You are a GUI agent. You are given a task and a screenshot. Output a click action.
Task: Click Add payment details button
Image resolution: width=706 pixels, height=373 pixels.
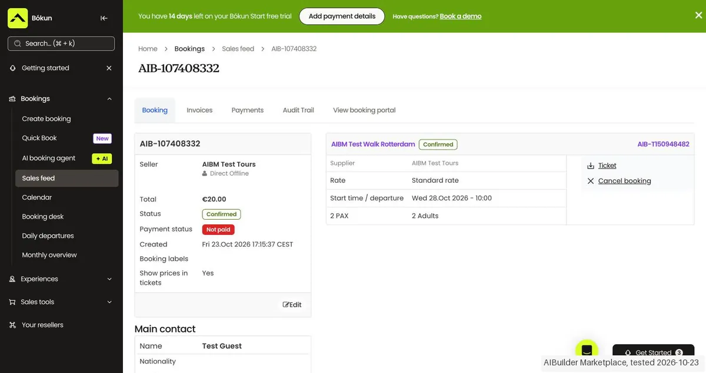[x=342, y=16]
